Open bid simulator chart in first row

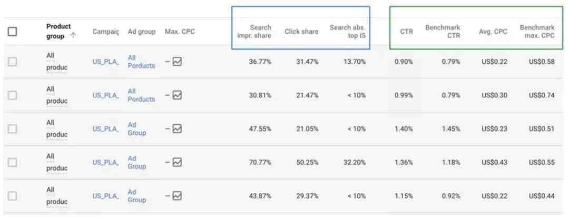click(177, 62)
